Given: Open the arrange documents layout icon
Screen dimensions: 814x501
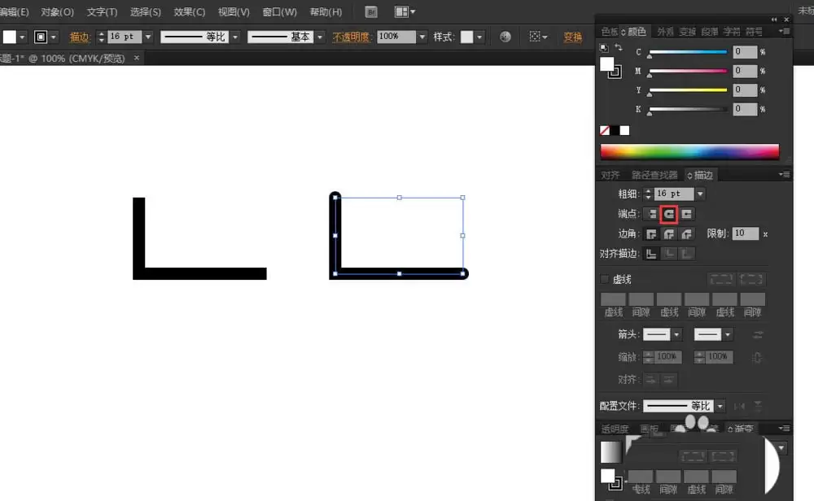Looking at the screenshot, I should coord(405,12).
